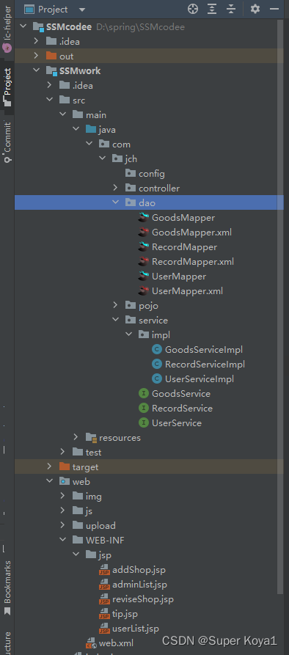Collapse the SSMcodee root project node
Screen dimensions: 289x655
(x=23, y=27)
